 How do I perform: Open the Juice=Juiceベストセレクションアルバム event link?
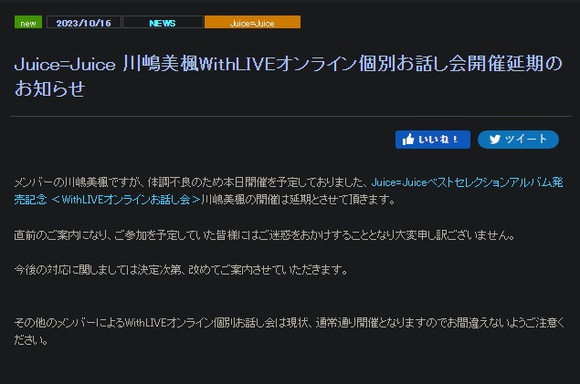point(289,191)
